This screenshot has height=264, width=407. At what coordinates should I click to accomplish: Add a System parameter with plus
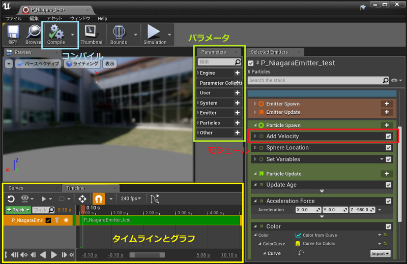(x=237, y=103)
